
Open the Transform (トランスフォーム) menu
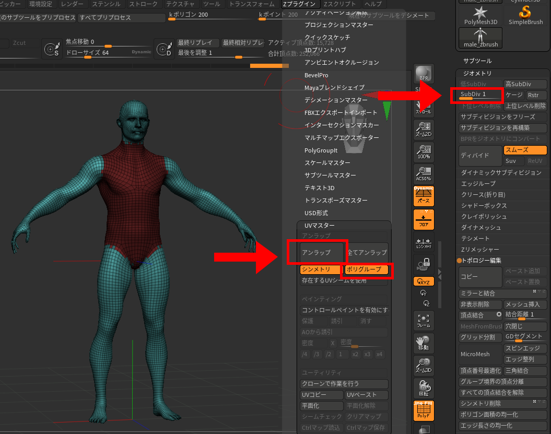(x=252, y=4)
